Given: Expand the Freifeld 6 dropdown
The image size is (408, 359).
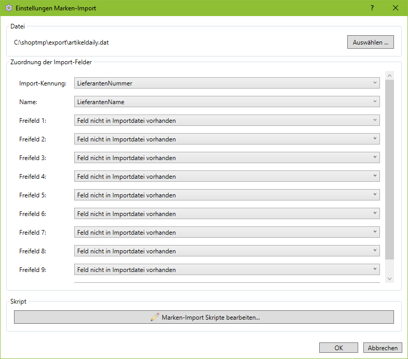Looking at the screenshot, I should click(227, 213).
